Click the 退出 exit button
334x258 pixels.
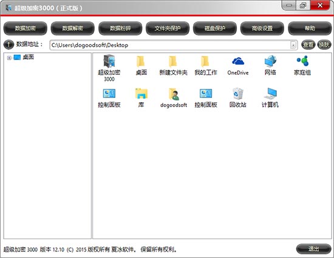[x=313, y=249]
